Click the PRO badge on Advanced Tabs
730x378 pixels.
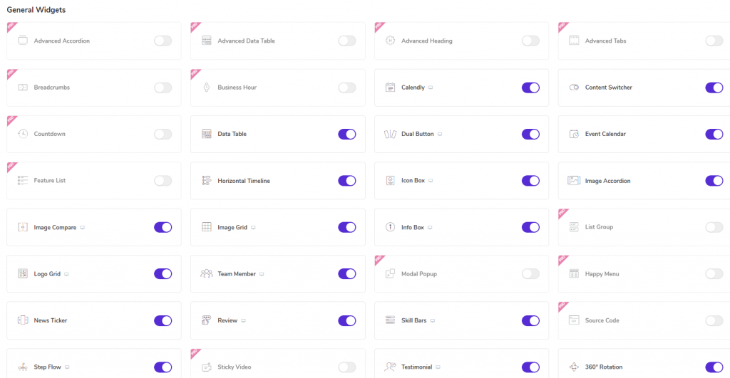(x=563, y=27)
